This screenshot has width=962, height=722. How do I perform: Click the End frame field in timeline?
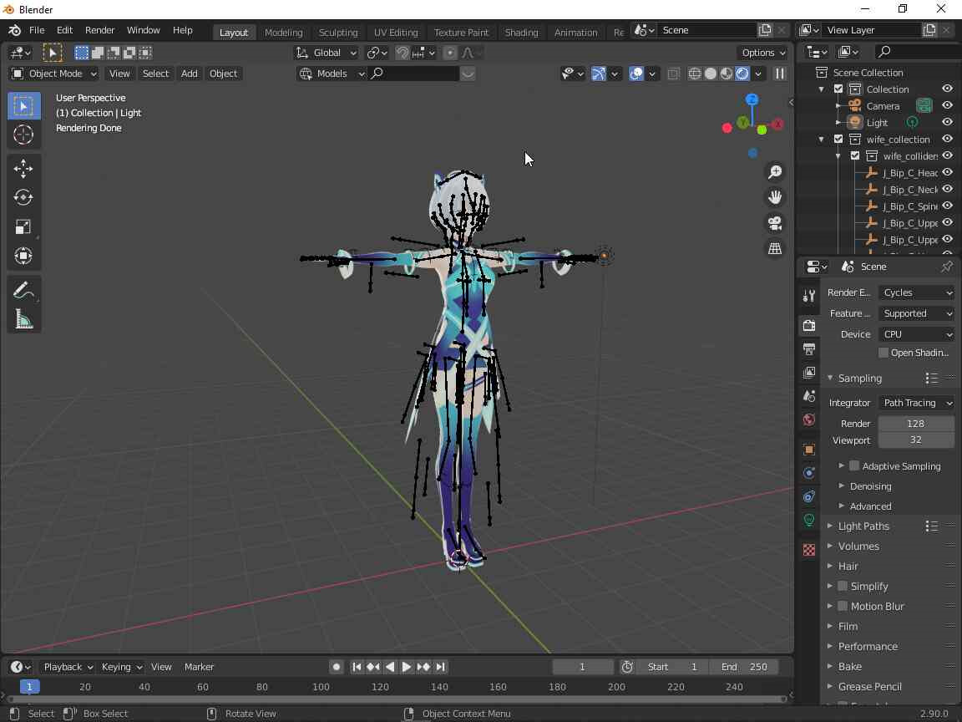[x=743, y=667]
